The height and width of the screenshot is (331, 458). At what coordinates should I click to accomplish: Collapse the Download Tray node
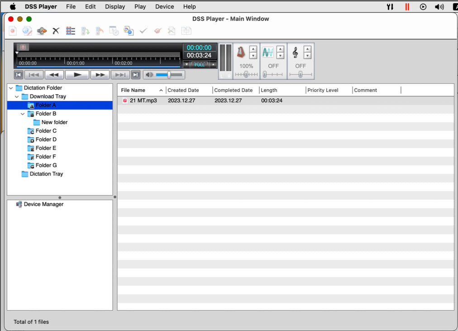coord(17,96)
